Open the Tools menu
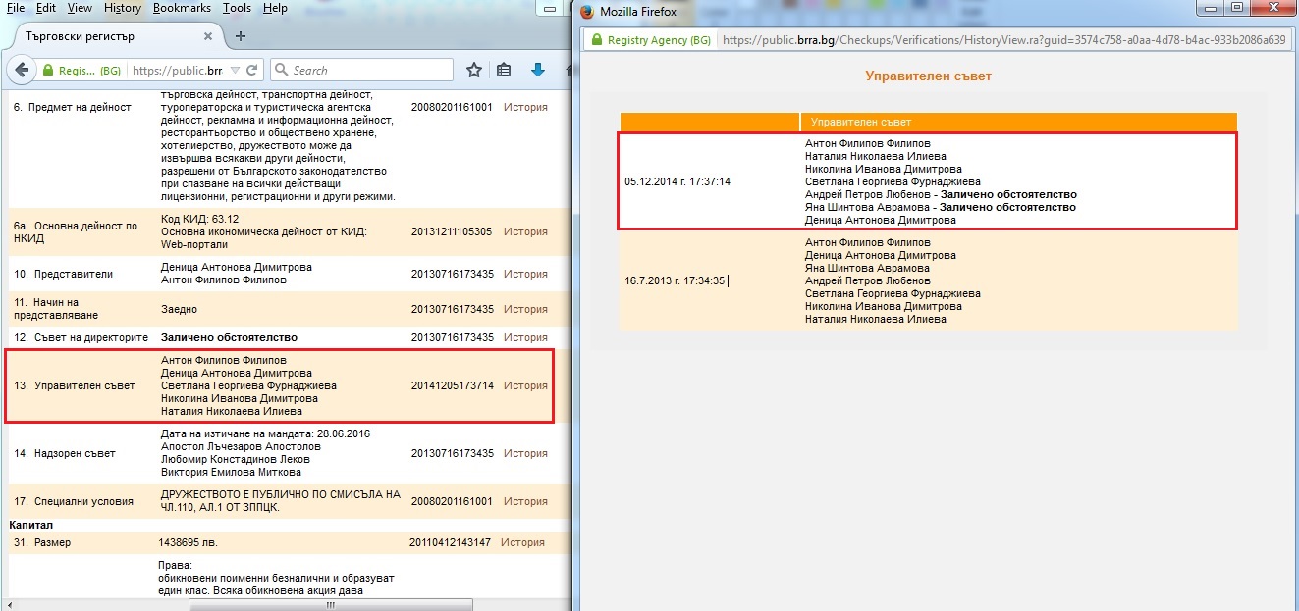The height and width of the screenshot is (611, 1299). [x=237, y=8]
